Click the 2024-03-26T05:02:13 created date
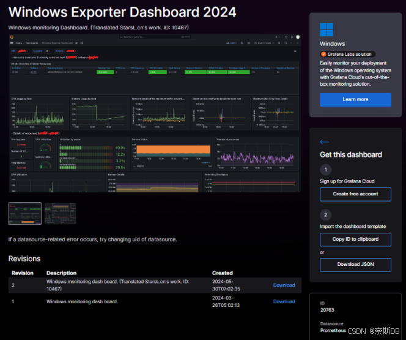This screenshot has height=340, width=406. point(226,301)
